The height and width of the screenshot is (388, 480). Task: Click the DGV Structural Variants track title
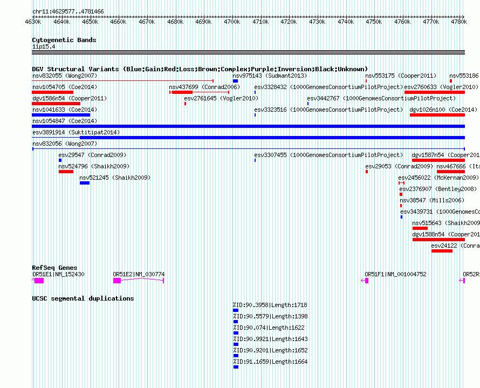[x=200, y=69]
